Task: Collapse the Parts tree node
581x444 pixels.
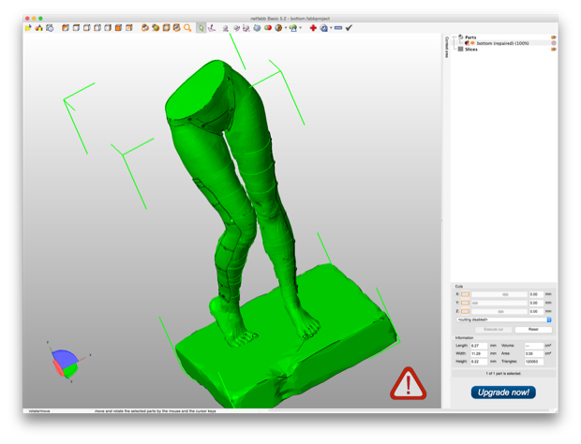Action: point(454,37)
